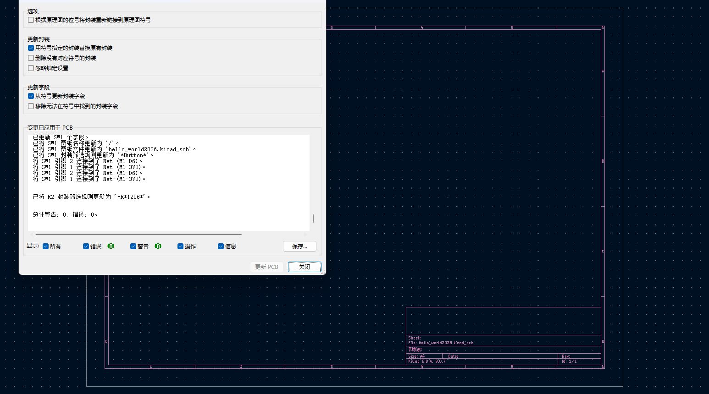Check 移除无法在符号中找到的封装字段
The image size is (709, 394).
[30, 106]
